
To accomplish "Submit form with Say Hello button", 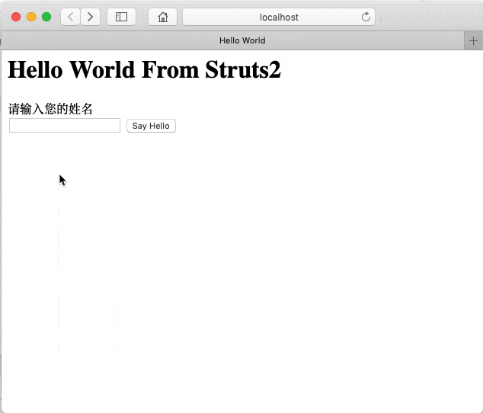I will click(x=151, y=126).
